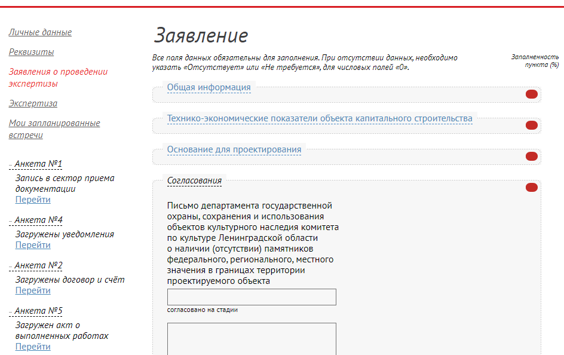Screen dimensions: 564x355
Task: Click the red indicator for Согласования section
Action: coord(531,187)
